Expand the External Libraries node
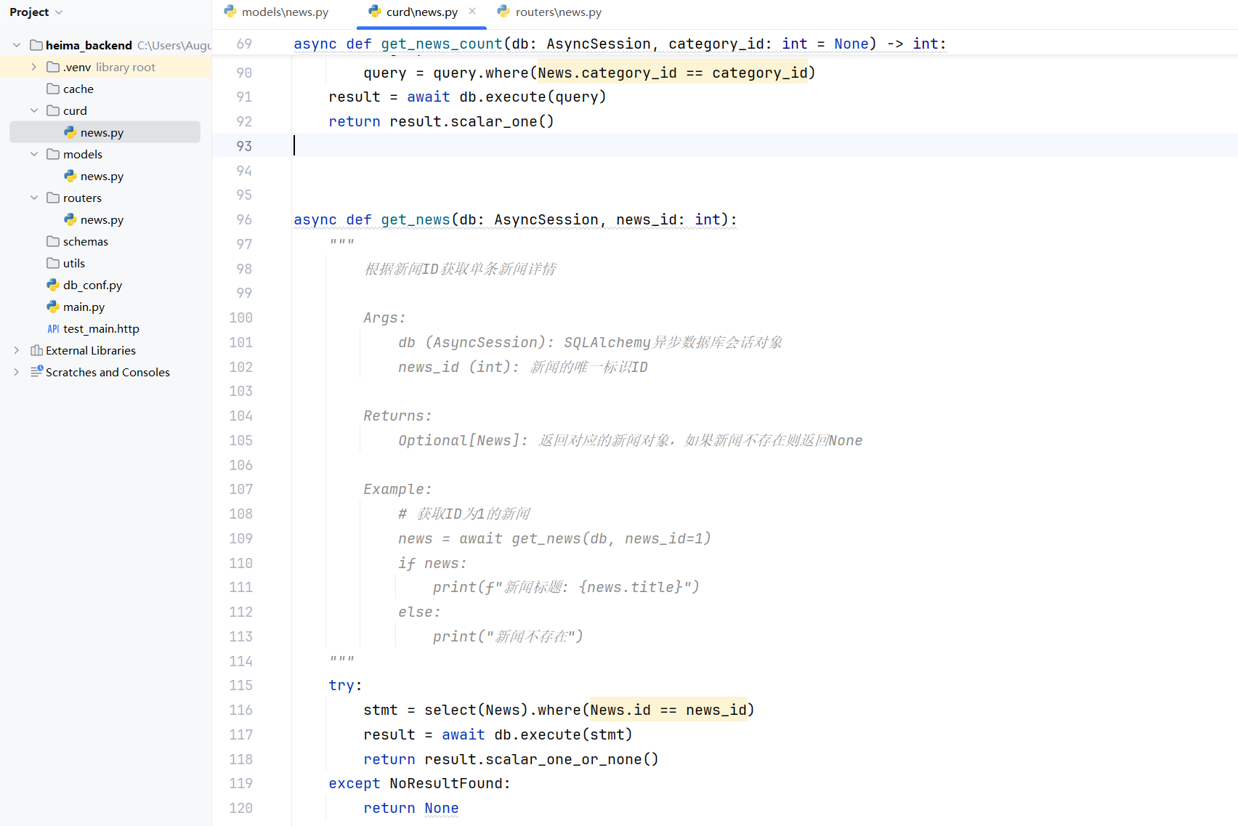Viewport: 1238px width, 826px height. (x=16, y=349)
